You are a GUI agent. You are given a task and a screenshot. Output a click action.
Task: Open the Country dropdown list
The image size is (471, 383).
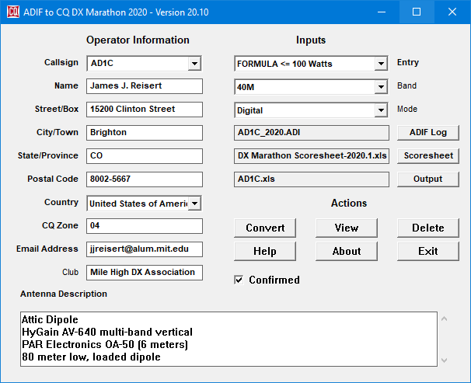point(194,203)
